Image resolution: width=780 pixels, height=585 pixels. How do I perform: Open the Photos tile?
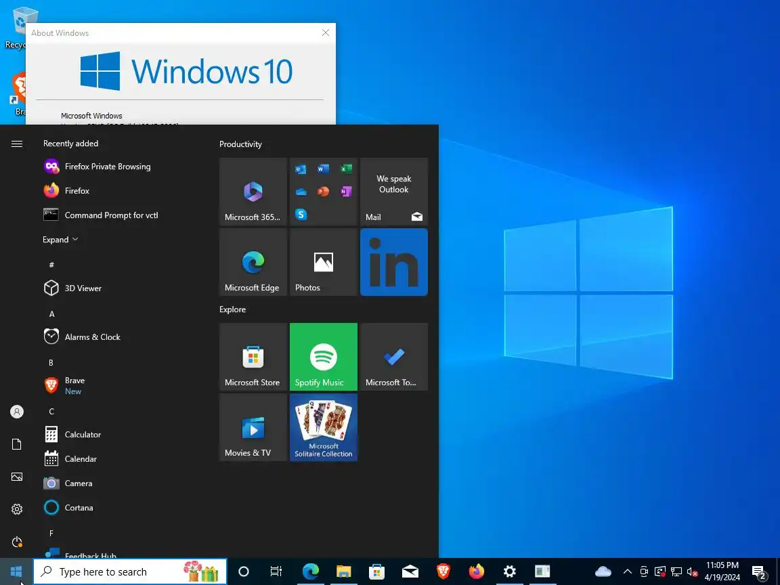(x=324, y=262)
